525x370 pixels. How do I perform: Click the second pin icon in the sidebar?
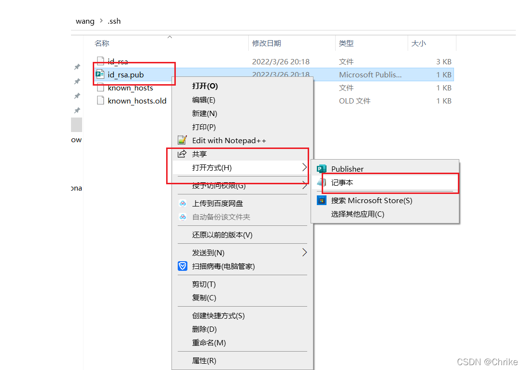point(77,81)
